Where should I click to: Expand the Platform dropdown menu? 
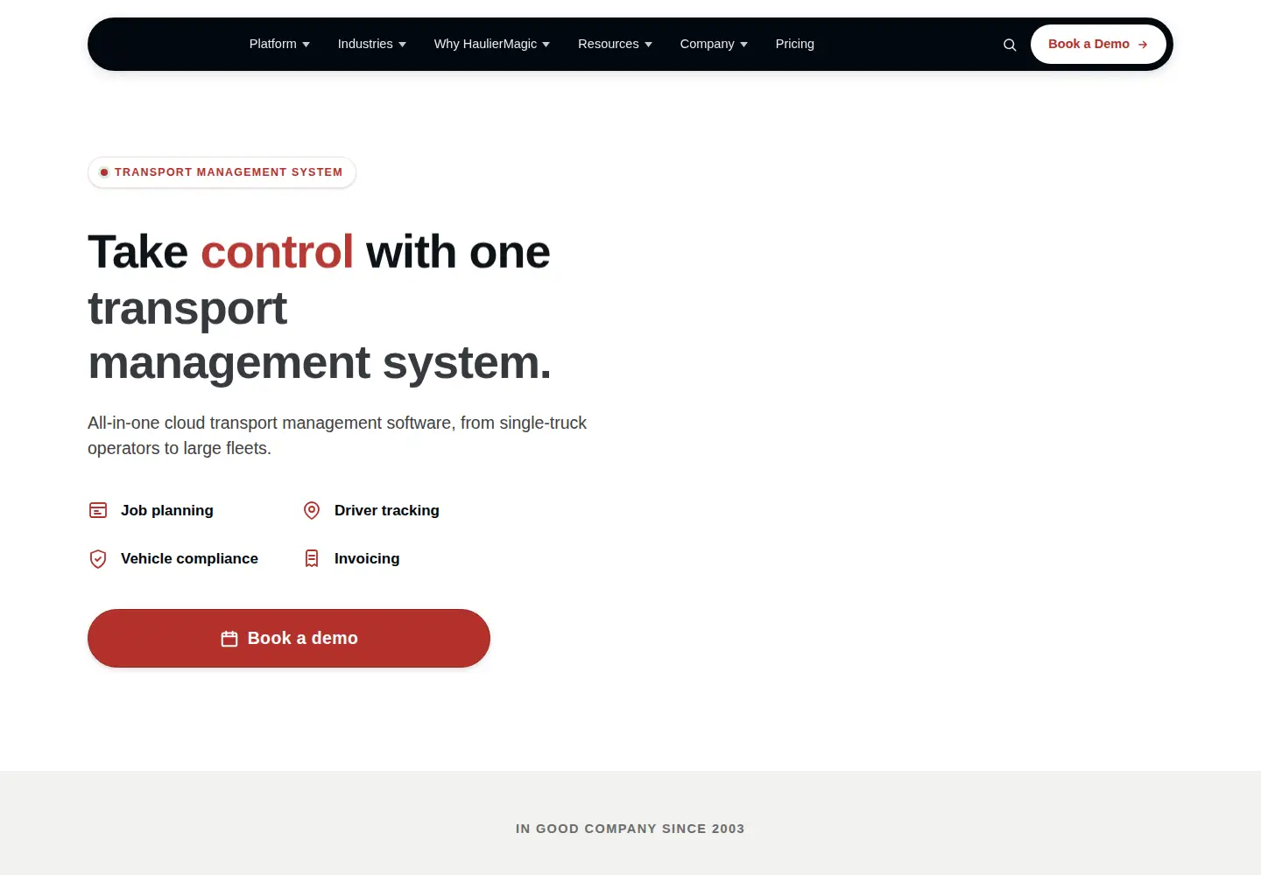[x=279, y=44]
